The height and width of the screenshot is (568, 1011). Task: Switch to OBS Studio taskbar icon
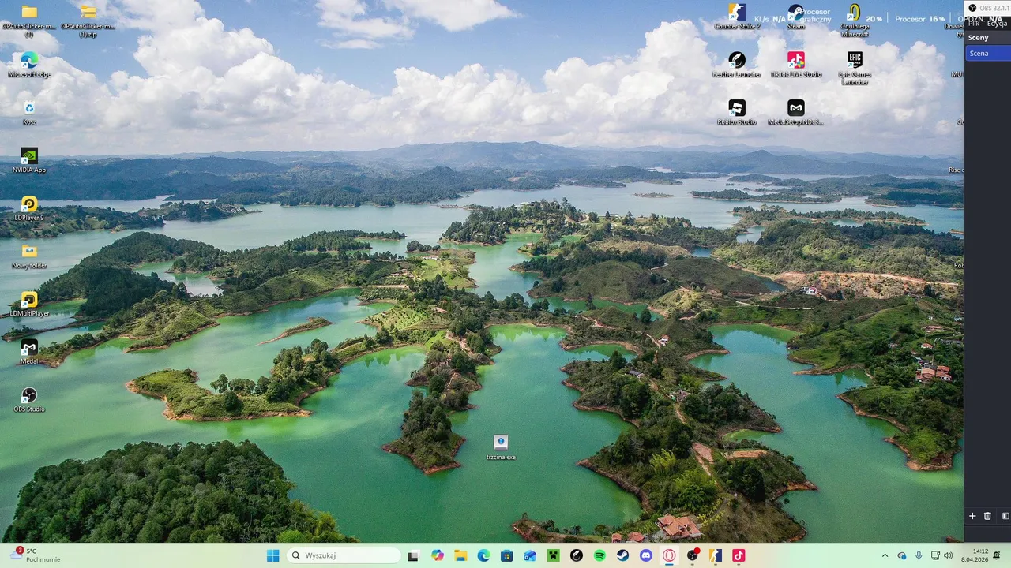coord(693,555)
